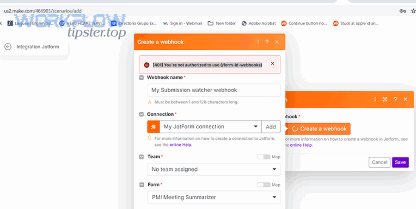Screen dimensions: 416x209
Task: Click the red error icon in the alert
Action: [147, 65]
